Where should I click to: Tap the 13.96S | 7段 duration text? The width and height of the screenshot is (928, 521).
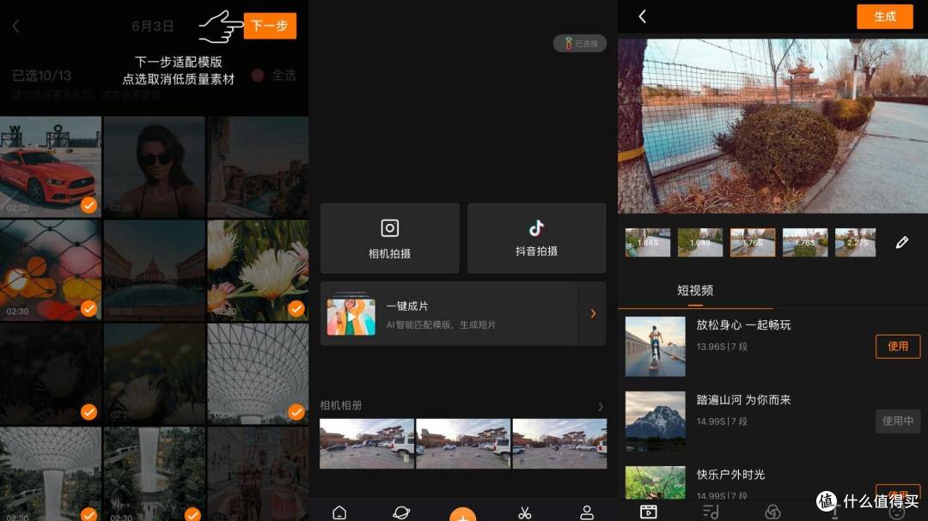coord(722,347)
